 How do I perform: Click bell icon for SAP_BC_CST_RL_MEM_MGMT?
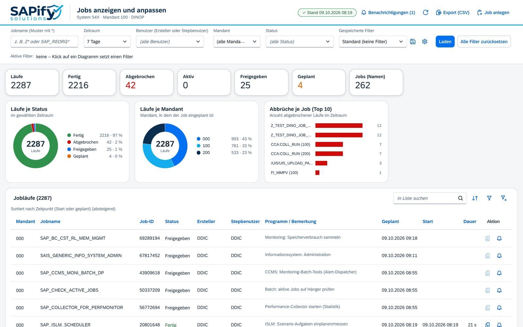tap(499, 238)
